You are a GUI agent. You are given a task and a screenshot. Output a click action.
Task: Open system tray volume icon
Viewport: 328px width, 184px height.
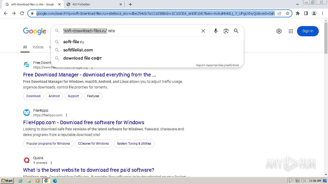click(303, 181)
